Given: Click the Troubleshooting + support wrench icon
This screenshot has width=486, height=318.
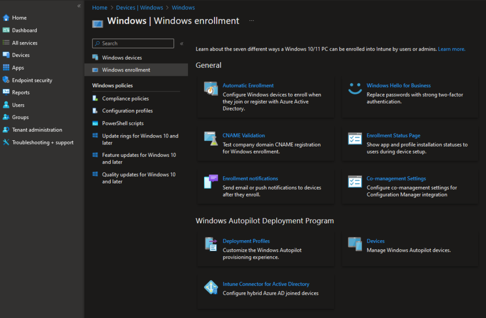Looking at the screenshot, I should tap(6, 142).
